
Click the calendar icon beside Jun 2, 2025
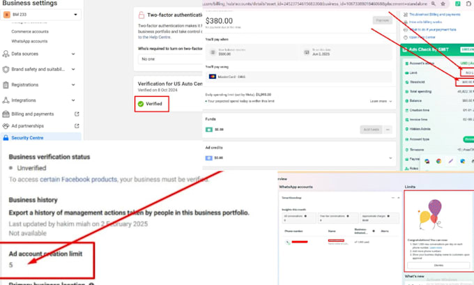point(307,52)
